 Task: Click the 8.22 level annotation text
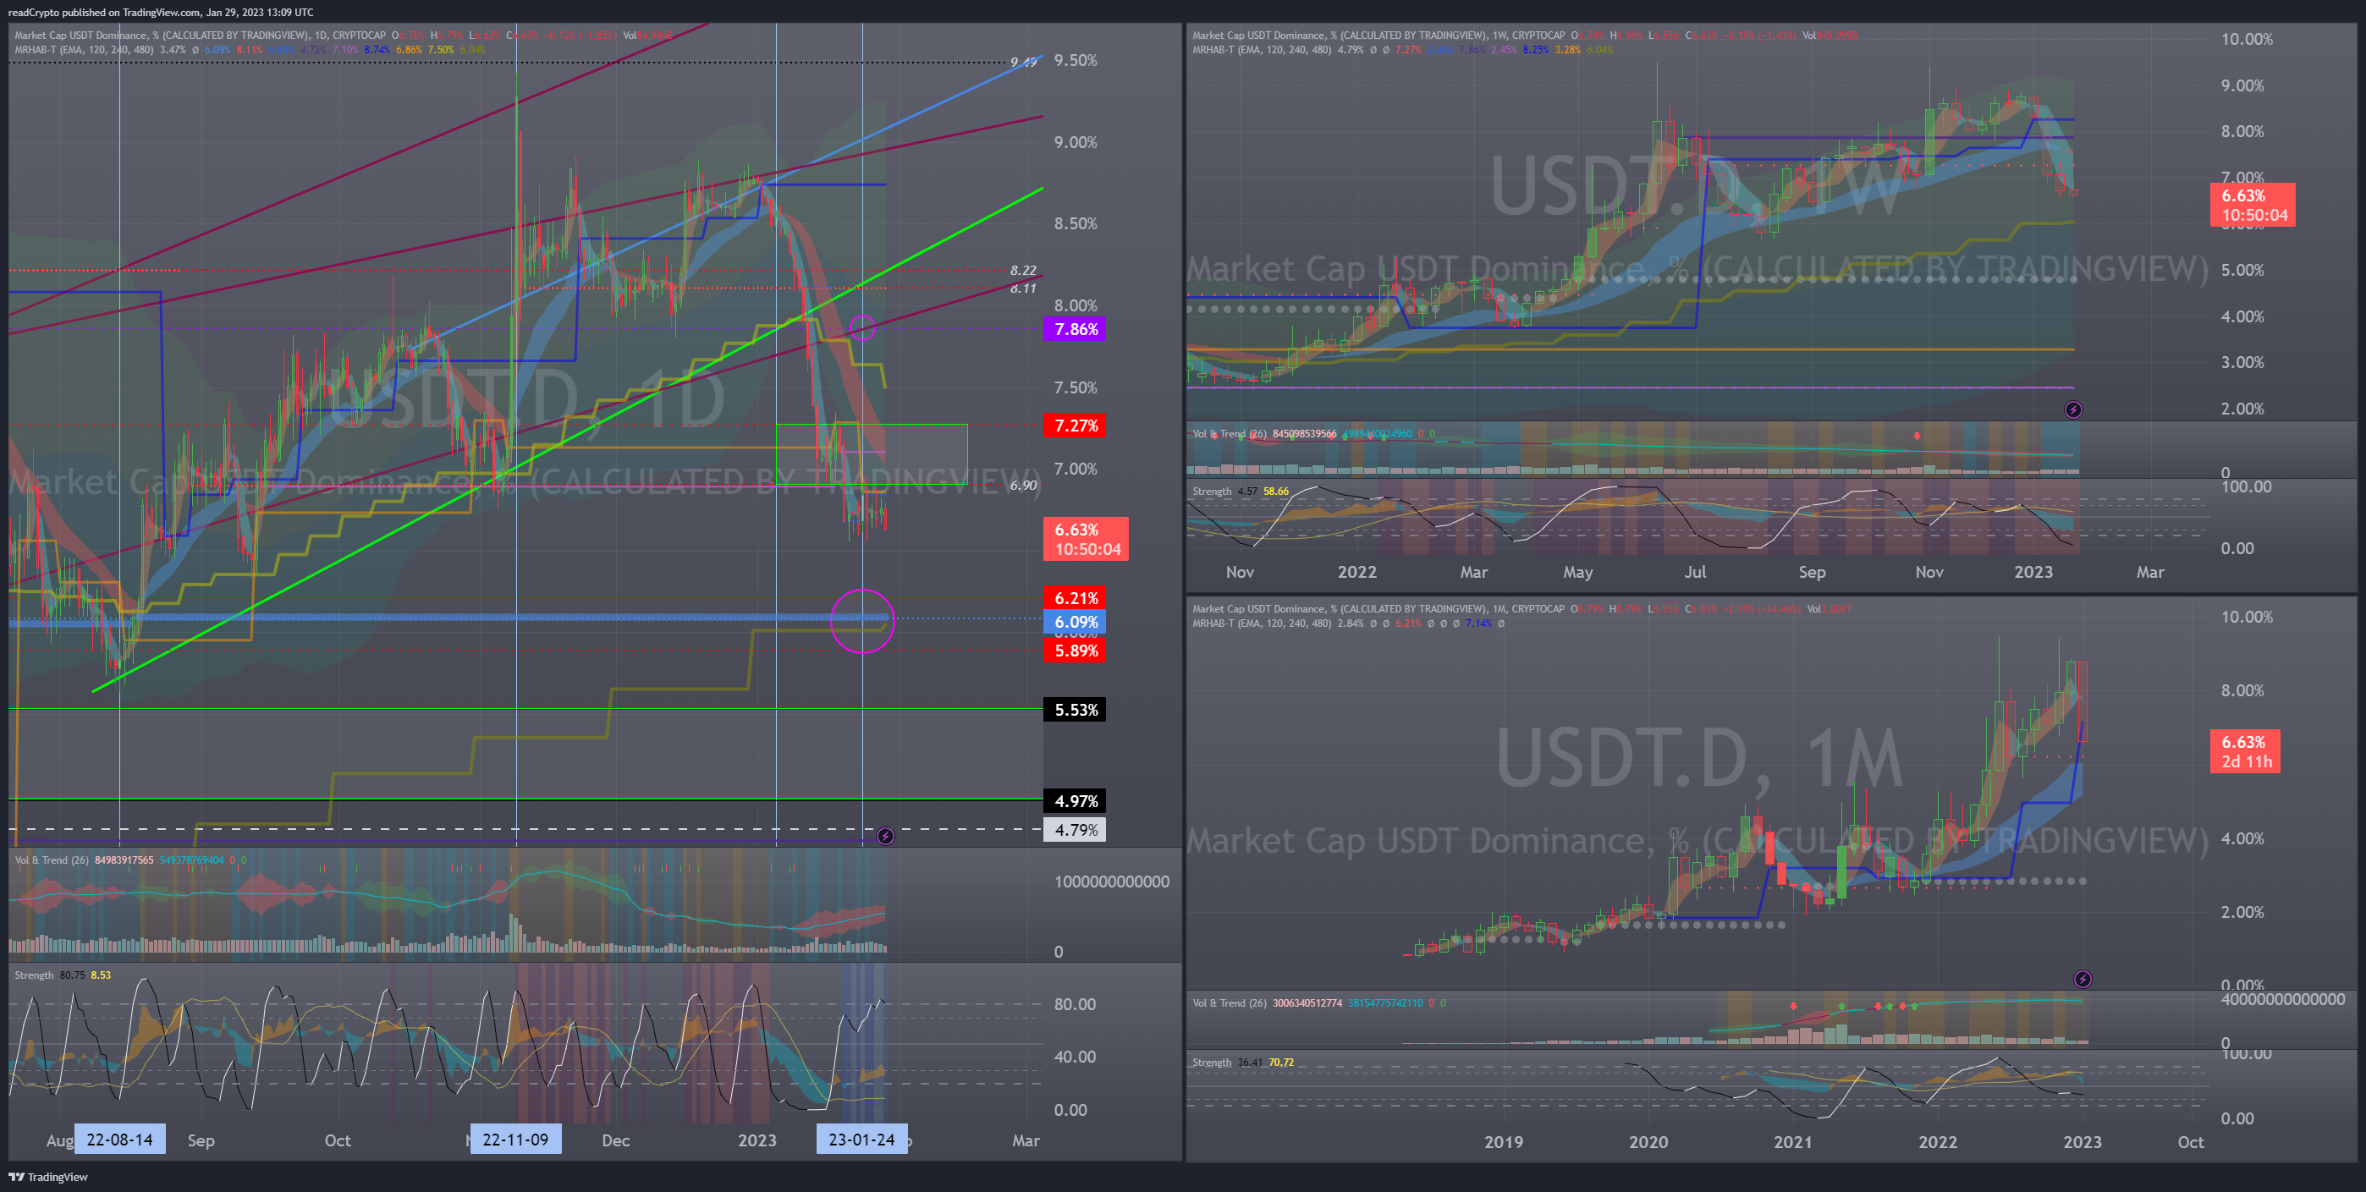[1023, 270]
